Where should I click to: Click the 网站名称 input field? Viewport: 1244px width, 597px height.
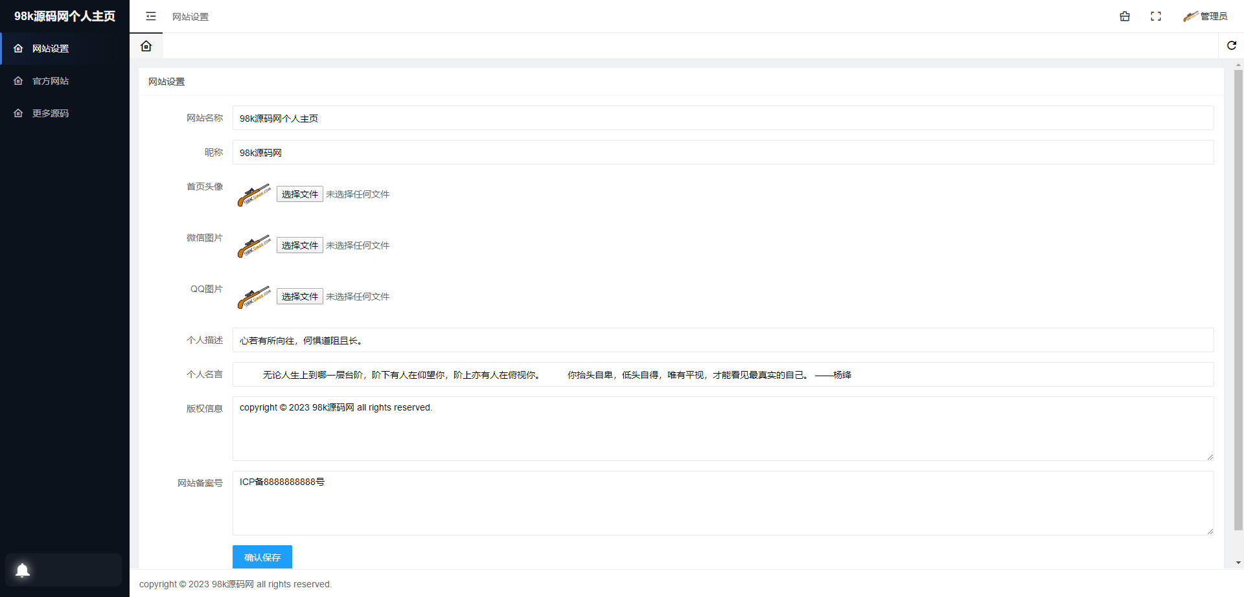pyautogui.click(x=722, y=118)
